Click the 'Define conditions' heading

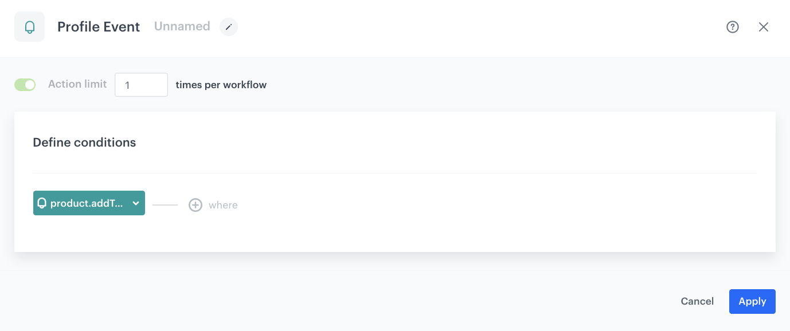point(84,143)
